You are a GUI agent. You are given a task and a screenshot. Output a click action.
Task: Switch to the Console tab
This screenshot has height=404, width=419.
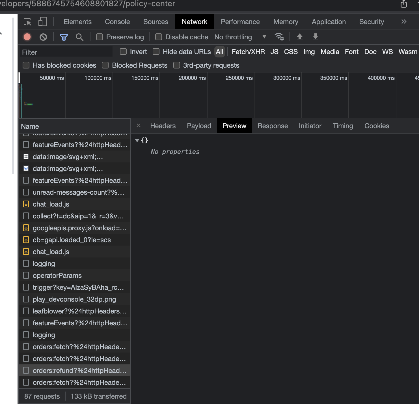pos(117,22)
